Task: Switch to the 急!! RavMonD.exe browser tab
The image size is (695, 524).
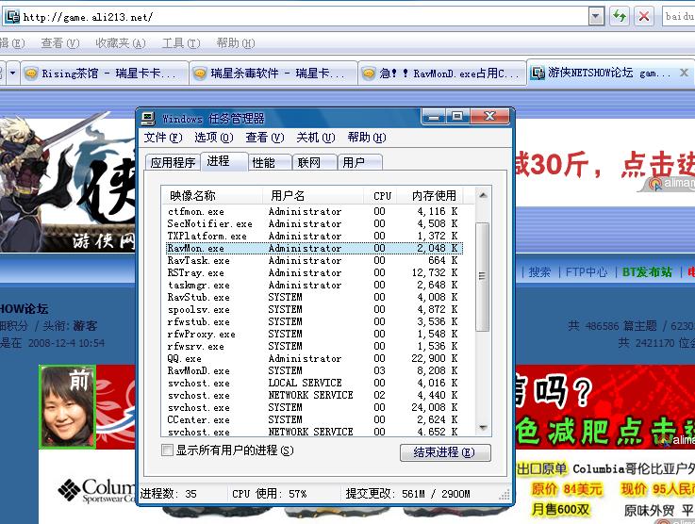Action: pos(441,74)
